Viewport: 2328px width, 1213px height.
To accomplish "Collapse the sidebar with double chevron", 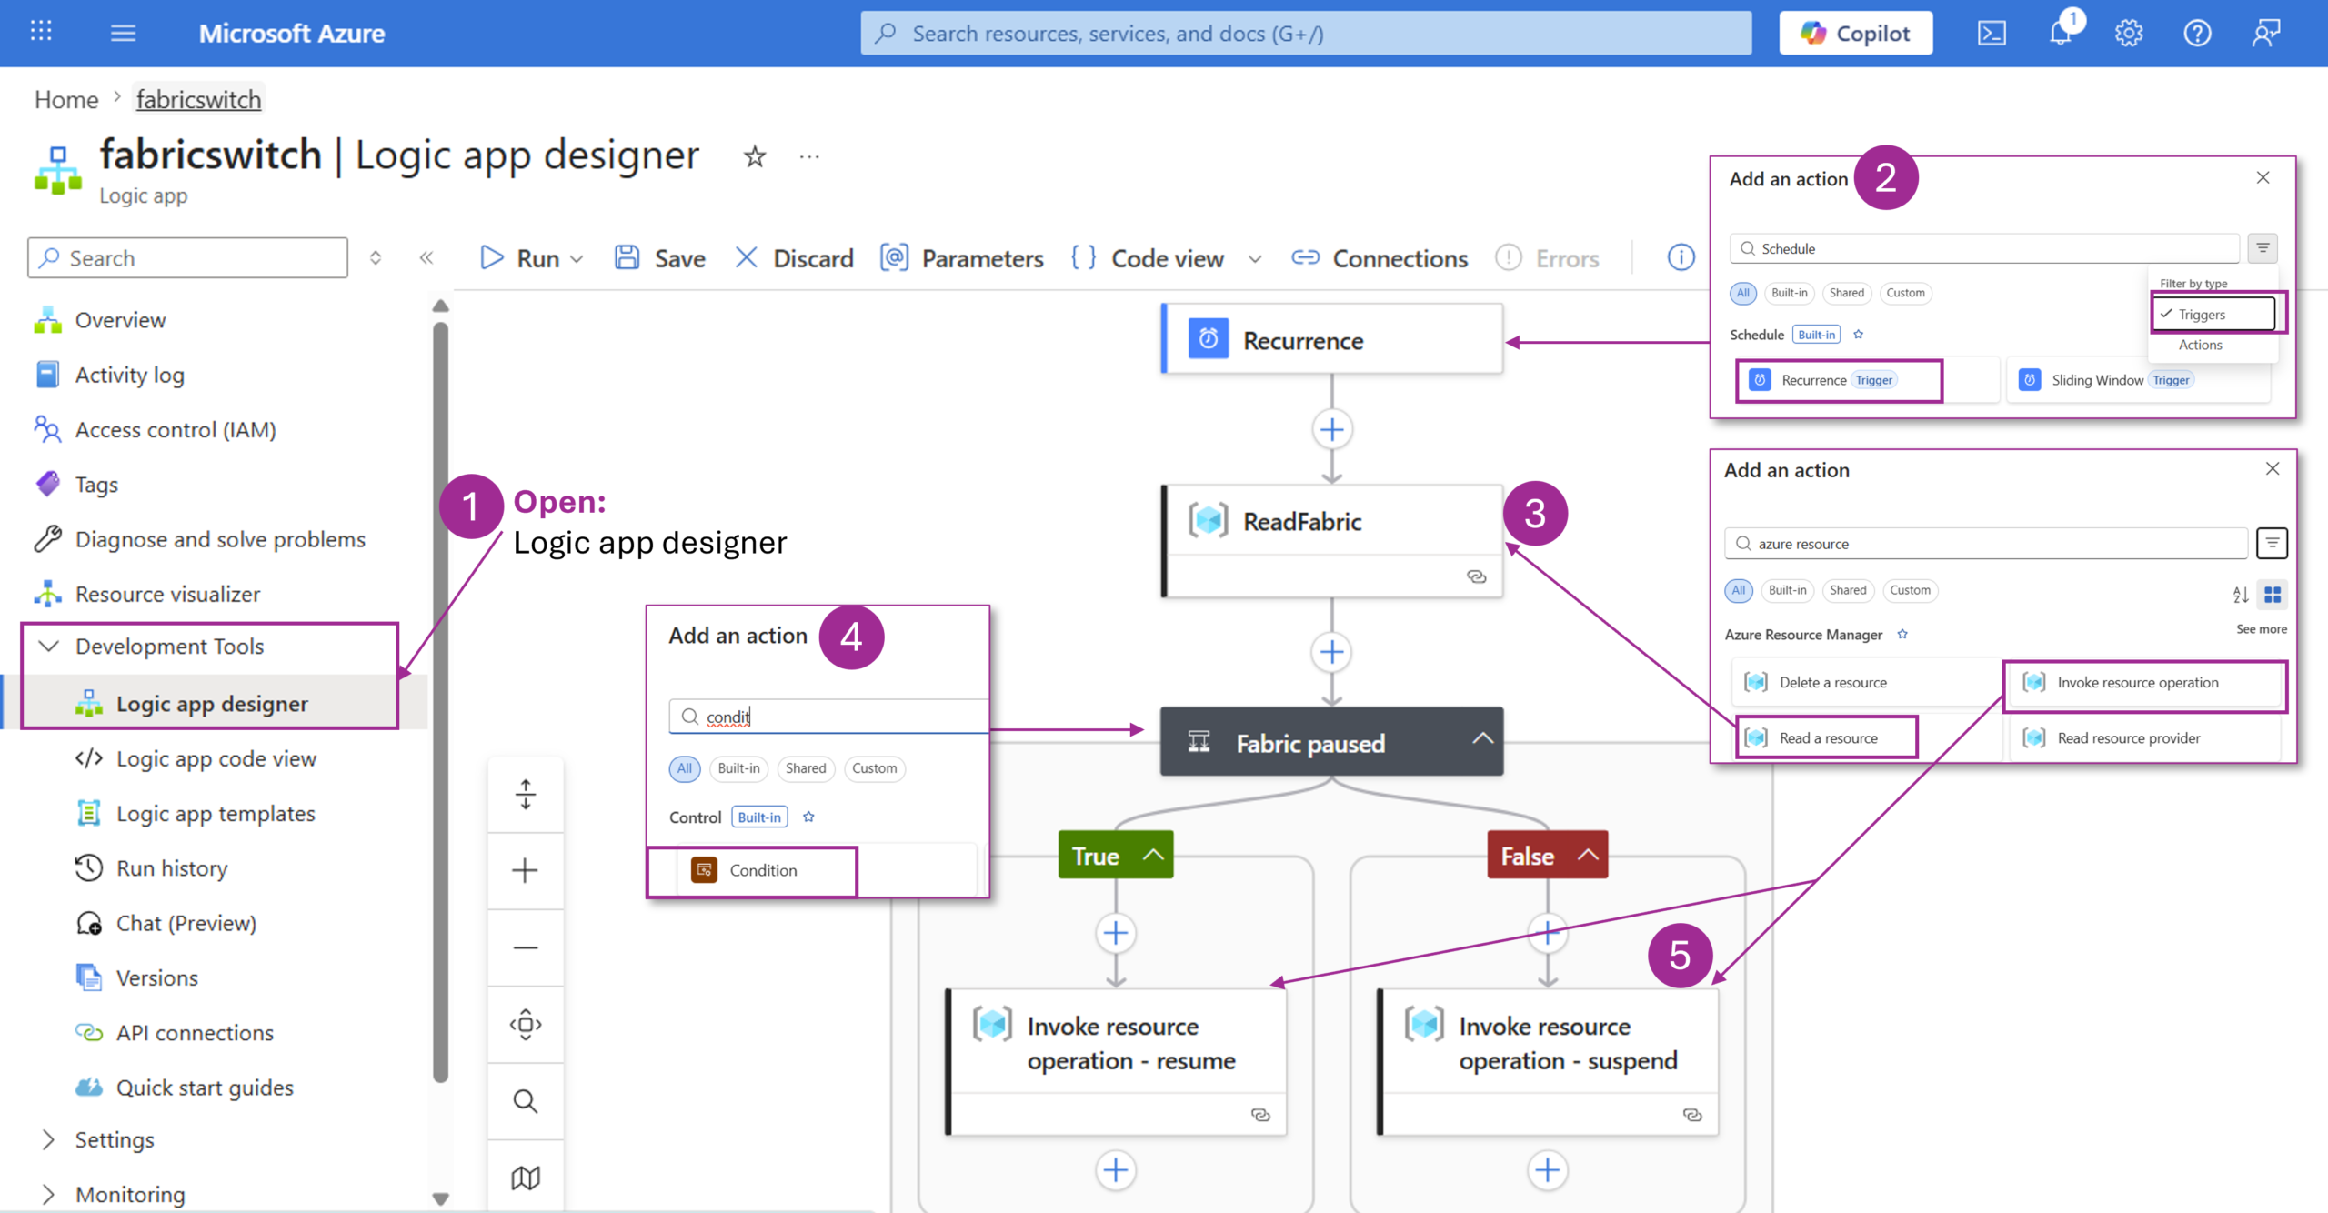I will click(x=426, y=257).
